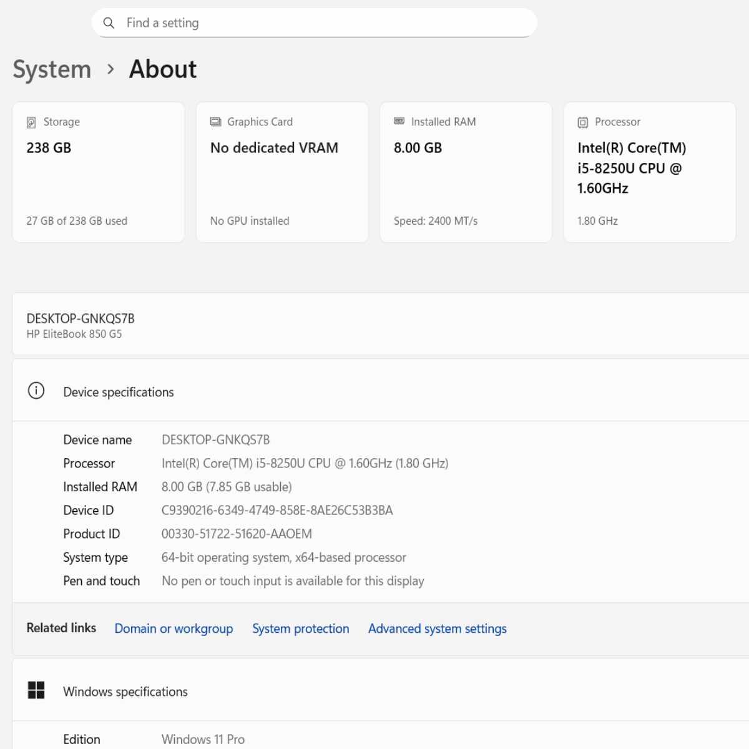Click 'HP EliteBook 850 G5' model text
The height and width of the screenshot is (749, 749).
74,334
